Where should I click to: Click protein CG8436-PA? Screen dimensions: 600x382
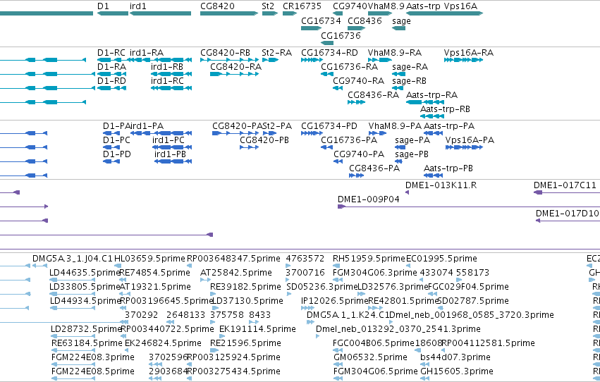(x=374, y=168)
